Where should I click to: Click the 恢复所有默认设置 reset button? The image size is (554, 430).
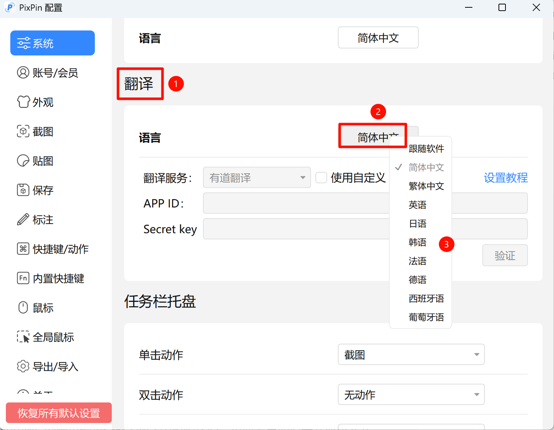tap(59, 413)
